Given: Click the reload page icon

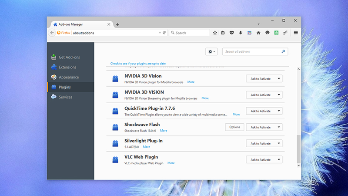Looking at the screenshot, I should 164,33.
